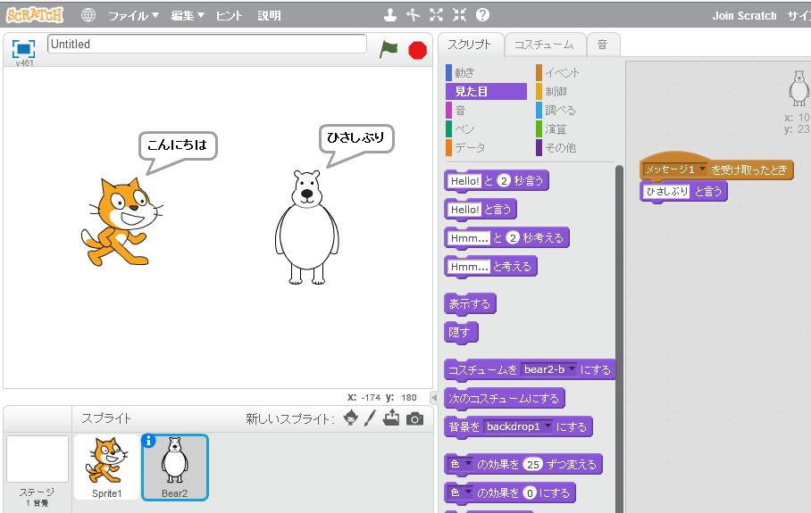811x513 pixels.
Task: Expand the メッセージ1 dropdown in script
Action: [703, 169]
